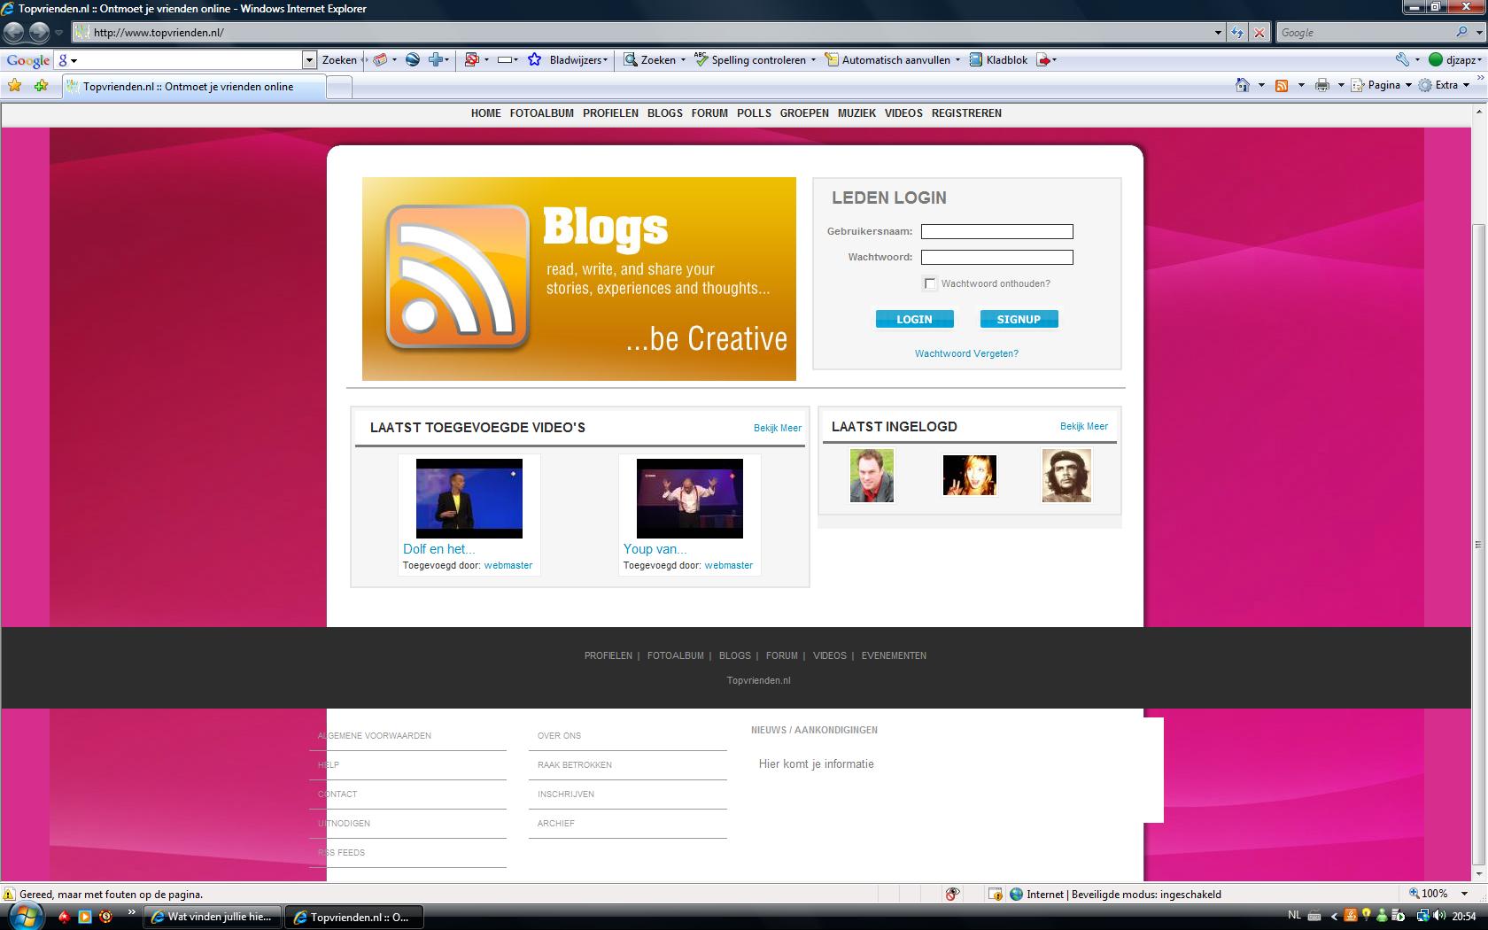Click the Home house icon
Viewport: 1488px width, 930px height.
(x=1243, y=85)
